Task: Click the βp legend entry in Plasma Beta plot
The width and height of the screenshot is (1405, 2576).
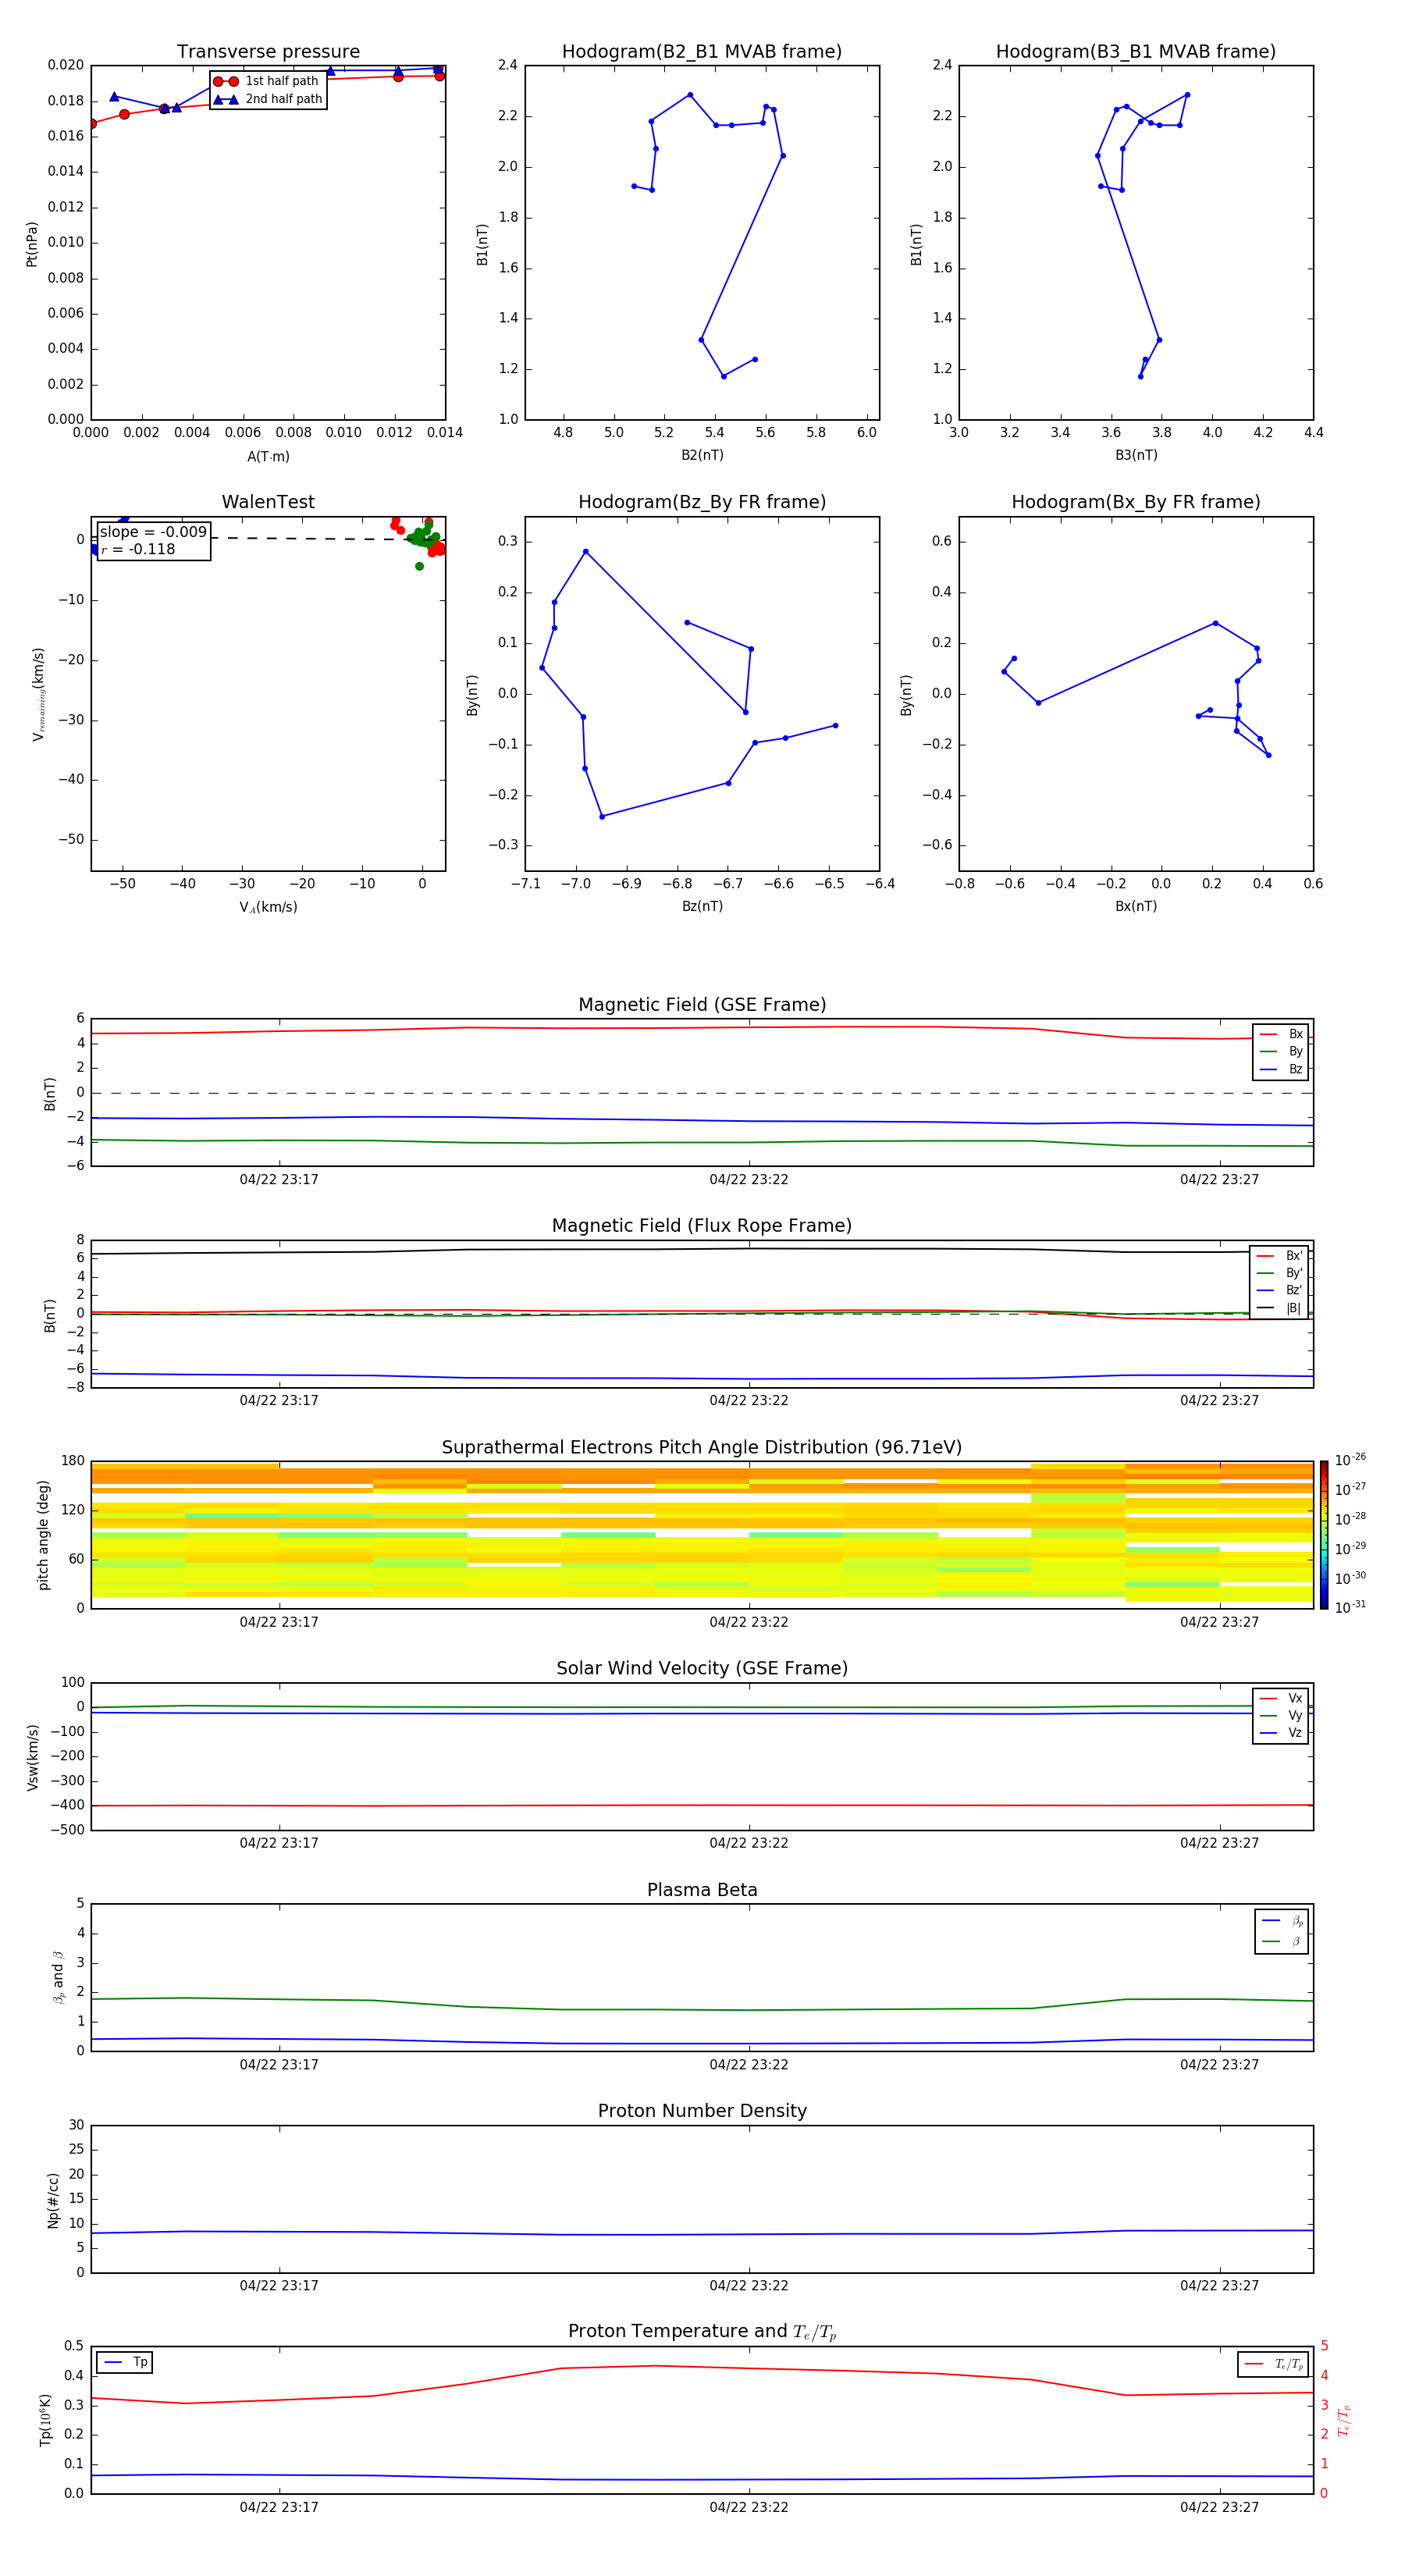Action: coord(1282,1921)
